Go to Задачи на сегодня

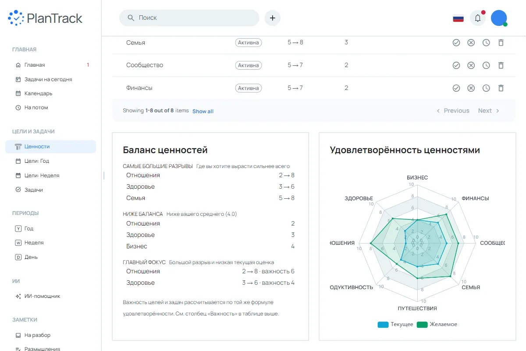50,79
